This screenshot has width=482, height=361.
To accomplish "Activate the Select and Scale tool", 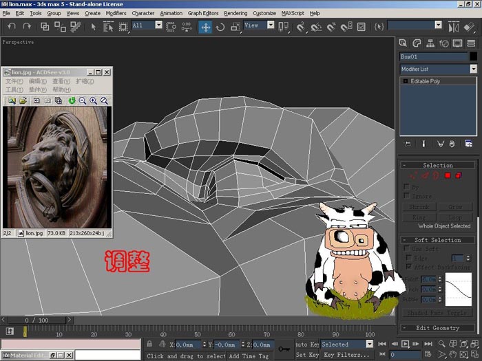I will [x=235, y=27].
